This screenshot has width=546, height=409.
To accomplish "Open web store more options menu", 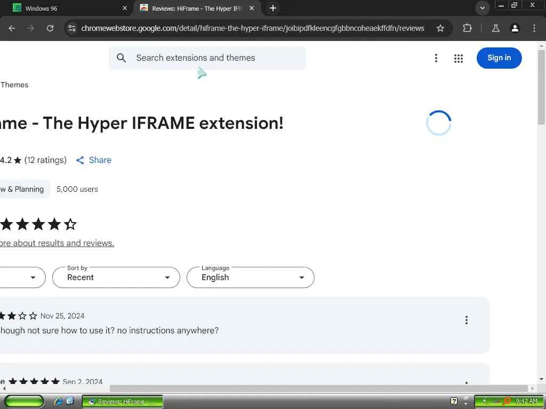I will 436,58.
